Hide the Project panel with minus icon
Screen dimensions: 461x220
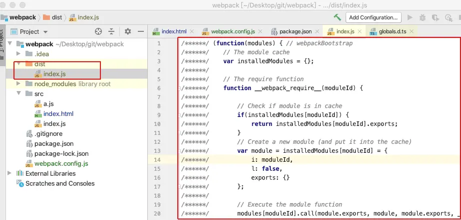(141, 32)
